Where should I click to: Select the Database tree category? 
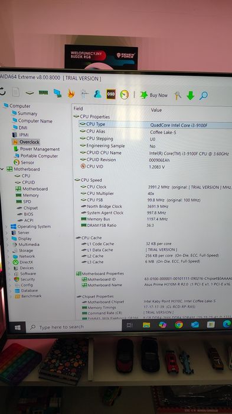click(27, 291)
